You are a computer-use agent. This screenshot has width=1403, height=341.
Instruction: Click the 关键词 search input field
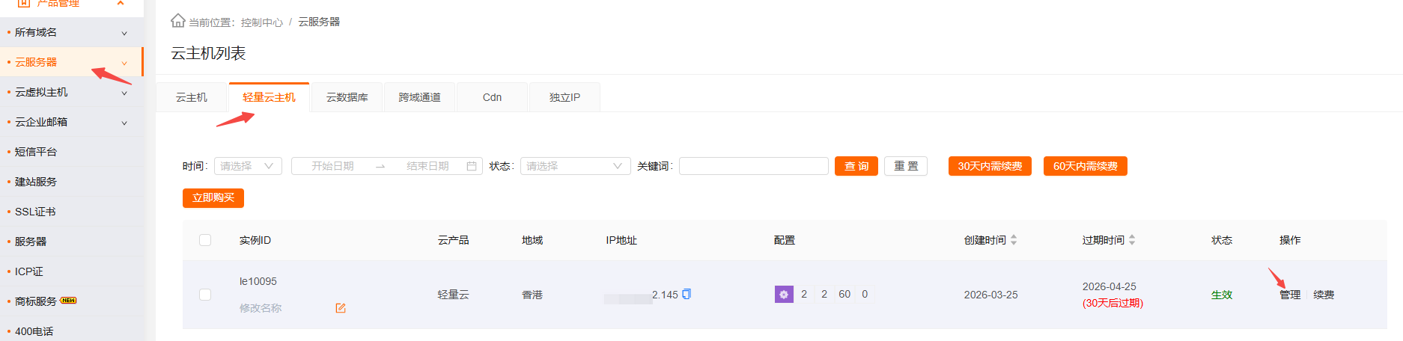753,166
